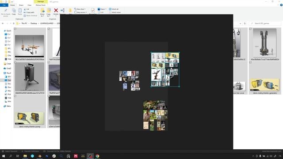
Task: Click Paste shortcut in the ribbon
Action: point(31,16)
